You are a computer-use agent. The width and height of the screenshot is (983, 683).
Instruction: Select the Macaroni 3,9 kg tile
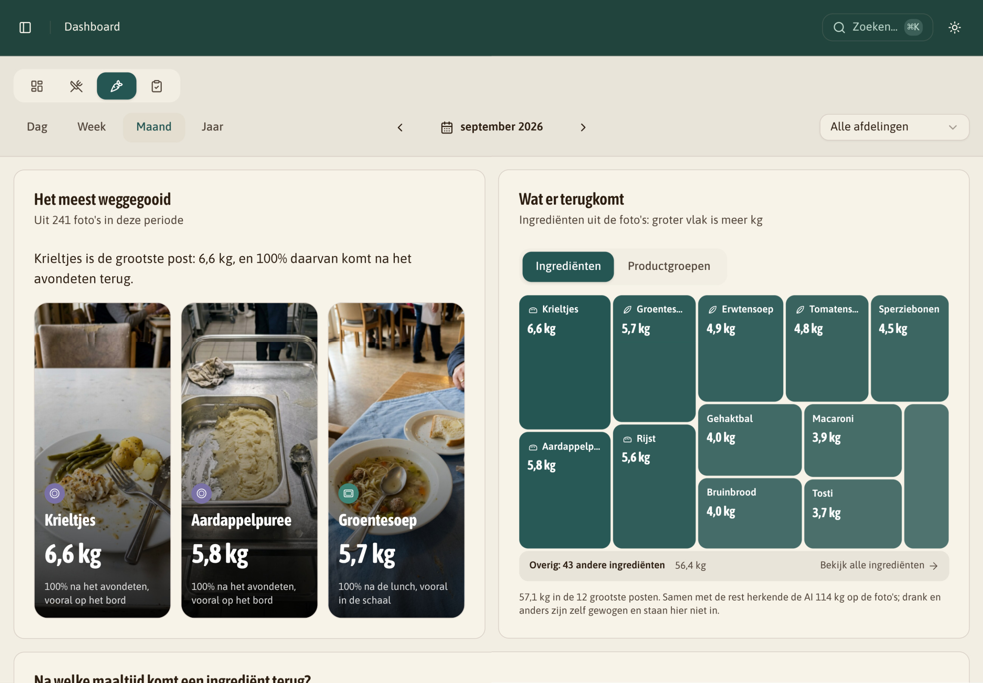click(x=853, y=440)
